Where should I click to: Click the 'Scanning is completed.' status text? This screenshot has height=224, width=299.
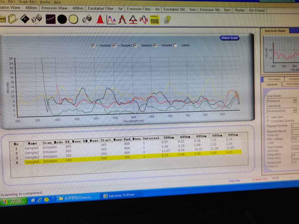point(22,194)
